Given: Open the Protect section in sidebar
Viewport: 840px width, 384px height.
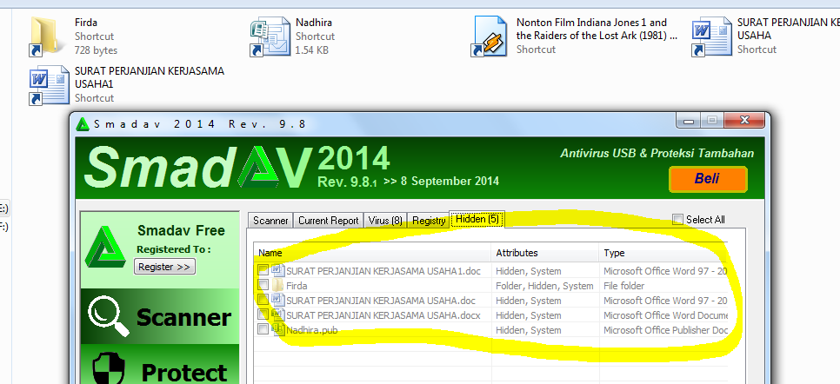Looking at the screenshot, I should [160, 365].
